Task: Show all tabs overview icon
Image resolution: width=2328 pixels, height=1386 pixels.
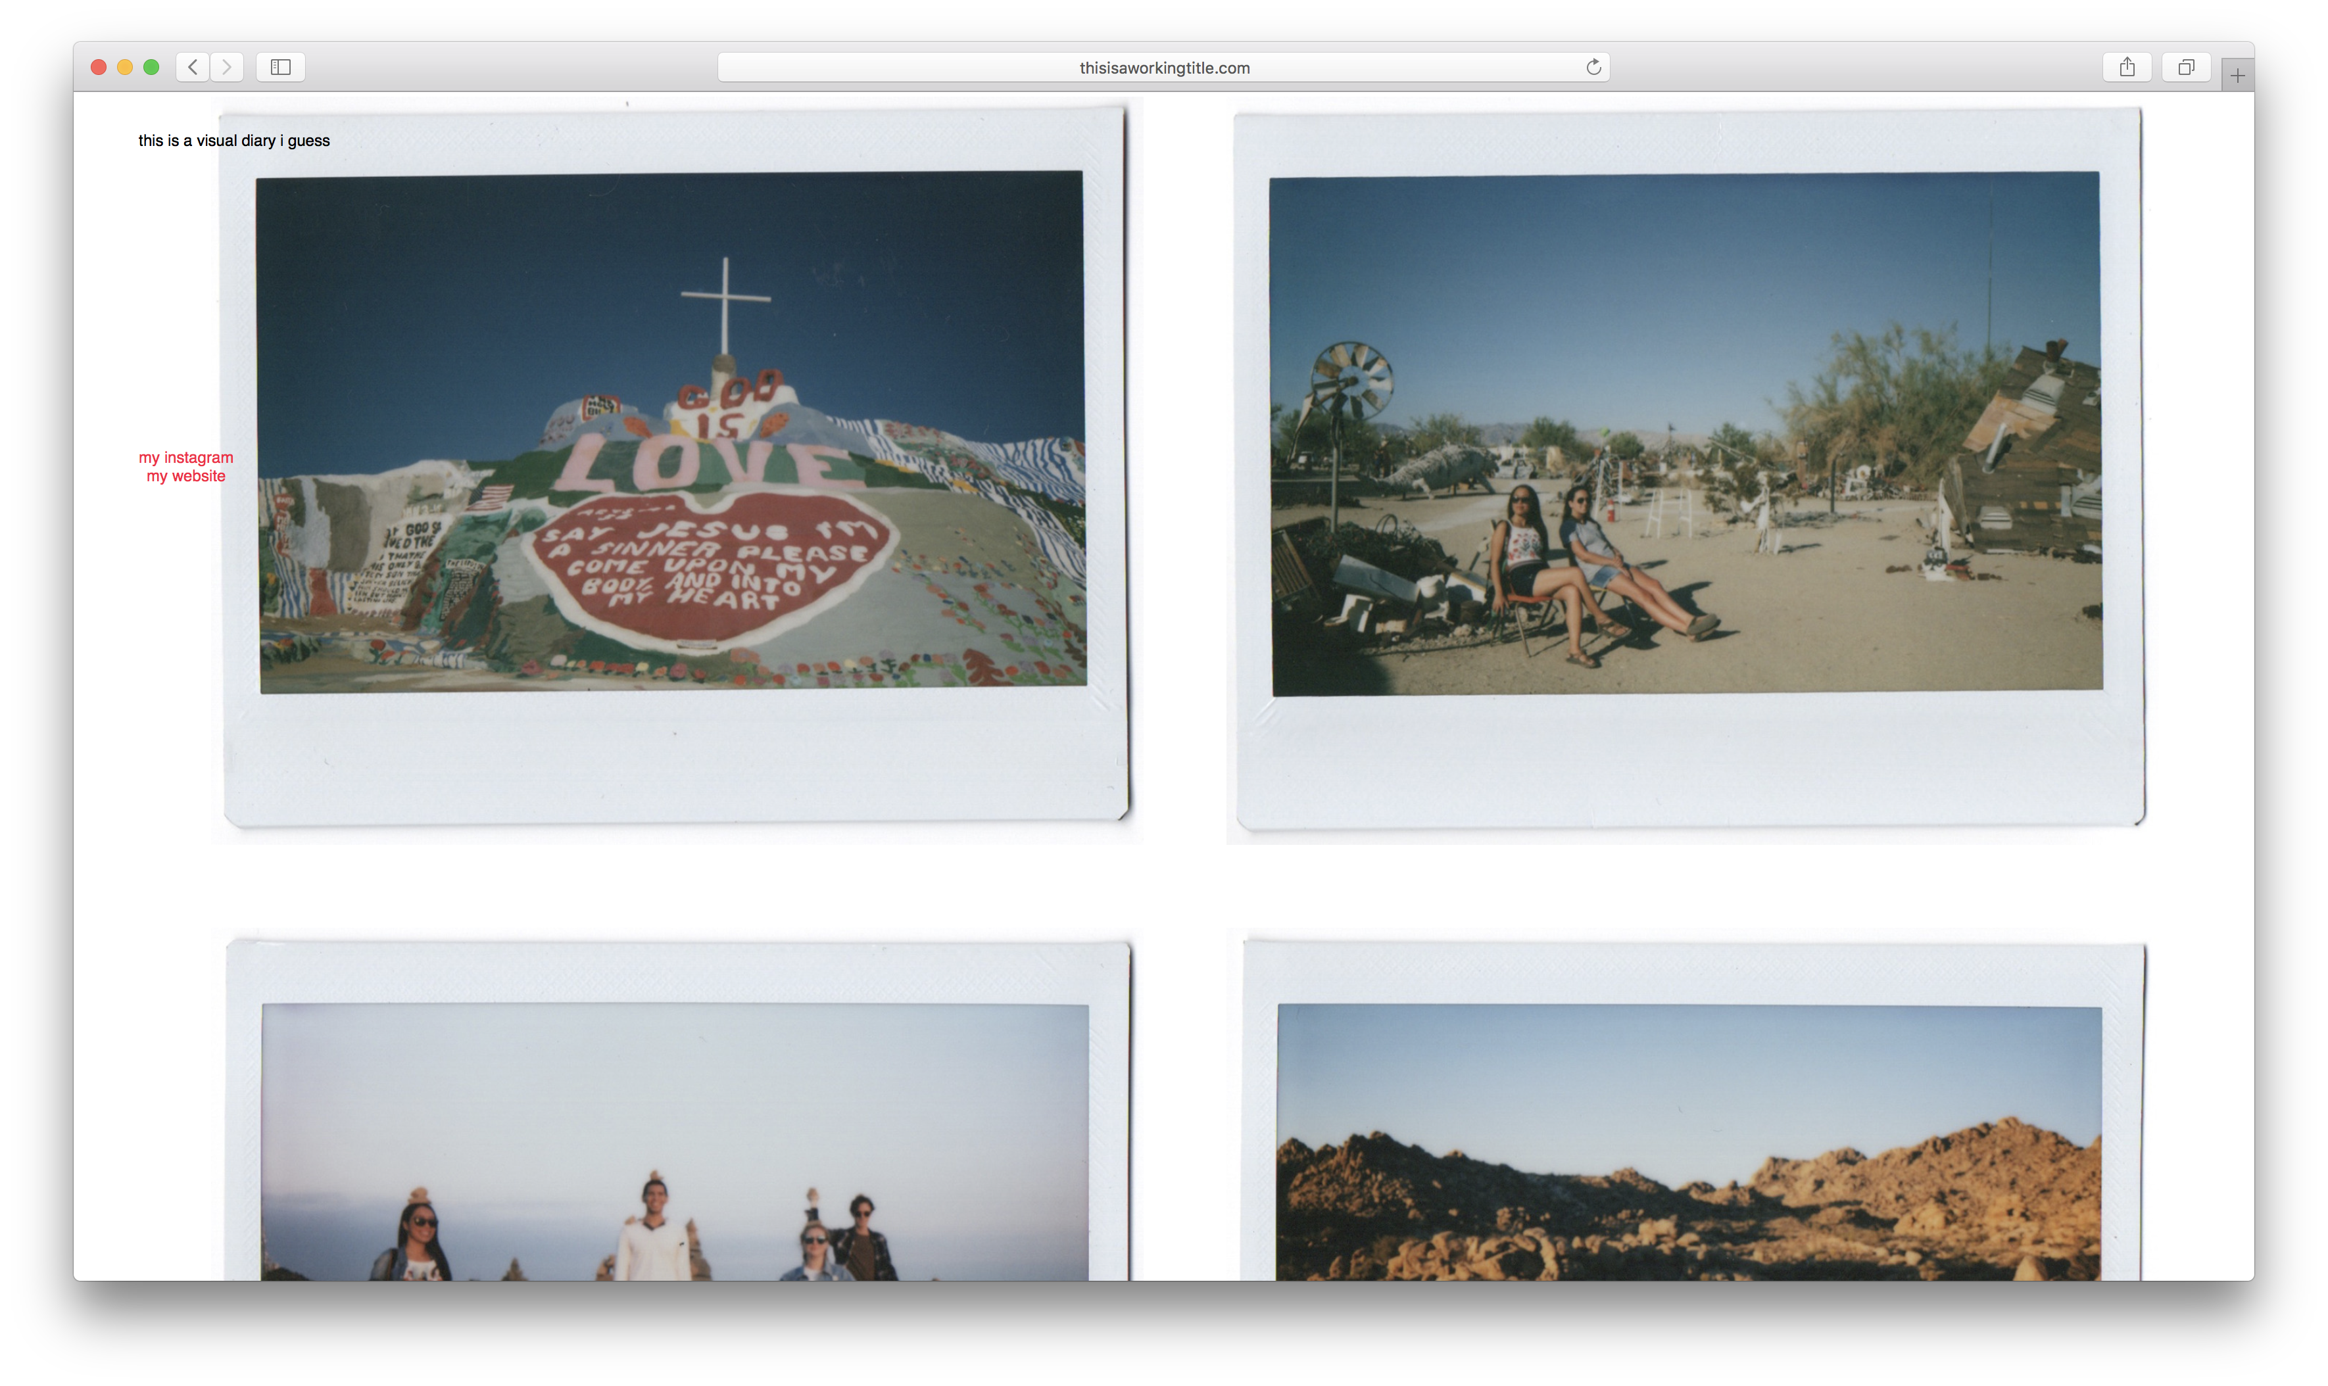Action: tap(2186, 67)
